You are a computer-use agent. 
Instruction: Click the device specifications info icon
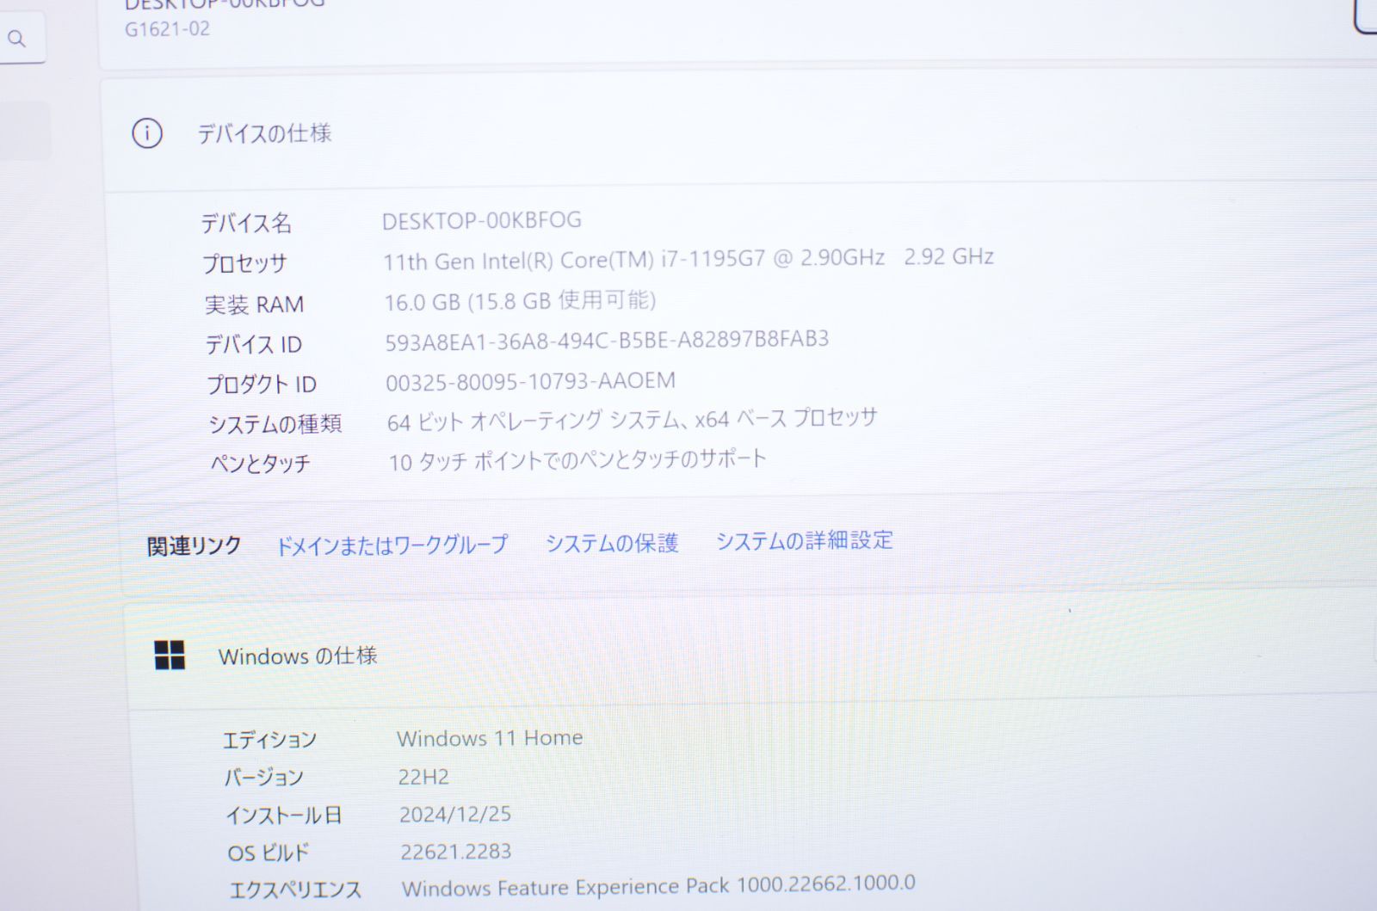click(147, 133)
